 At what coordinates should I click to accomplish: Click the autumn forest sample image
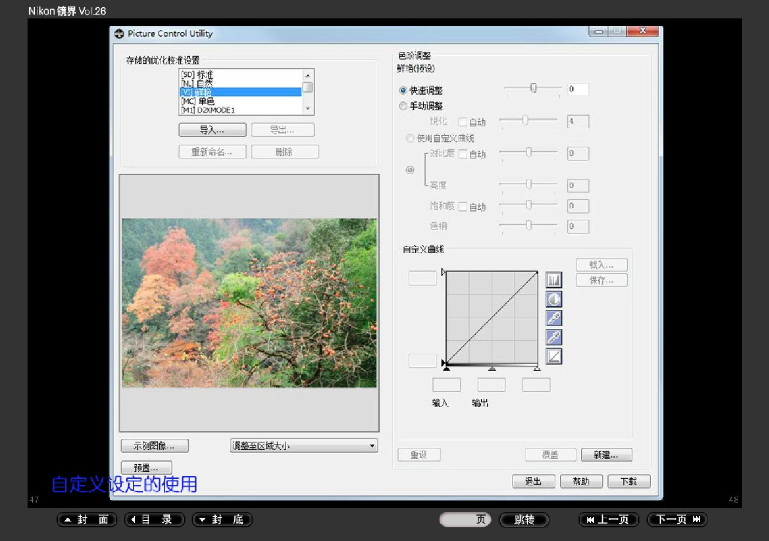coord(249,303)
